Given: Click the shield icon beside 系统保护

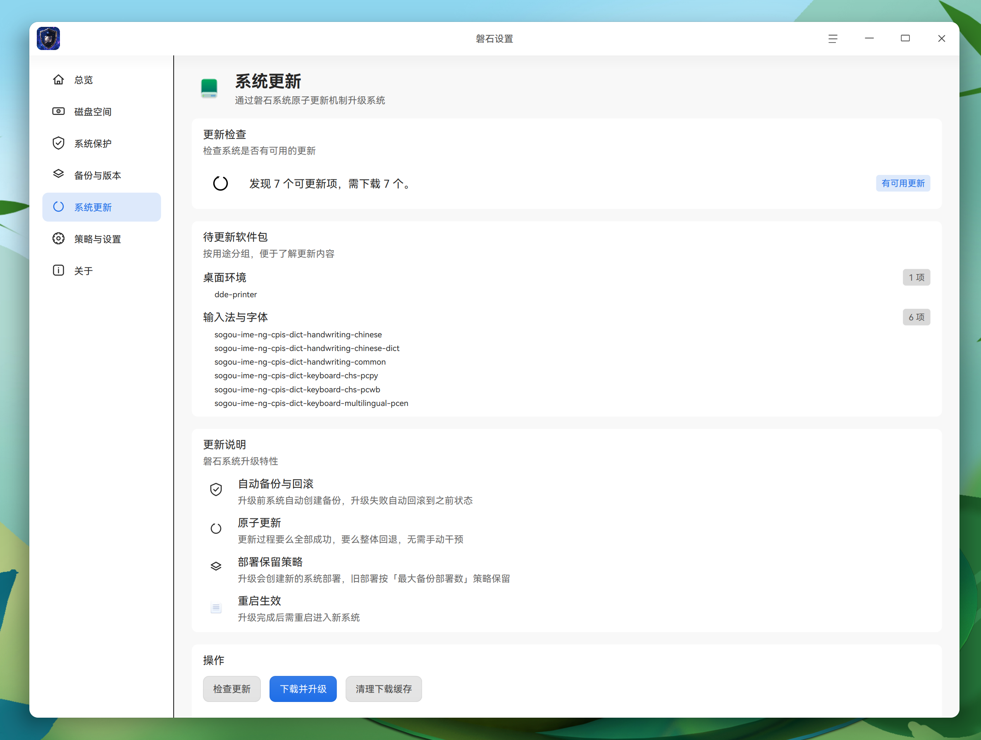Looking at the screenshot, I should pyautogui.click(x=59, y=143).
